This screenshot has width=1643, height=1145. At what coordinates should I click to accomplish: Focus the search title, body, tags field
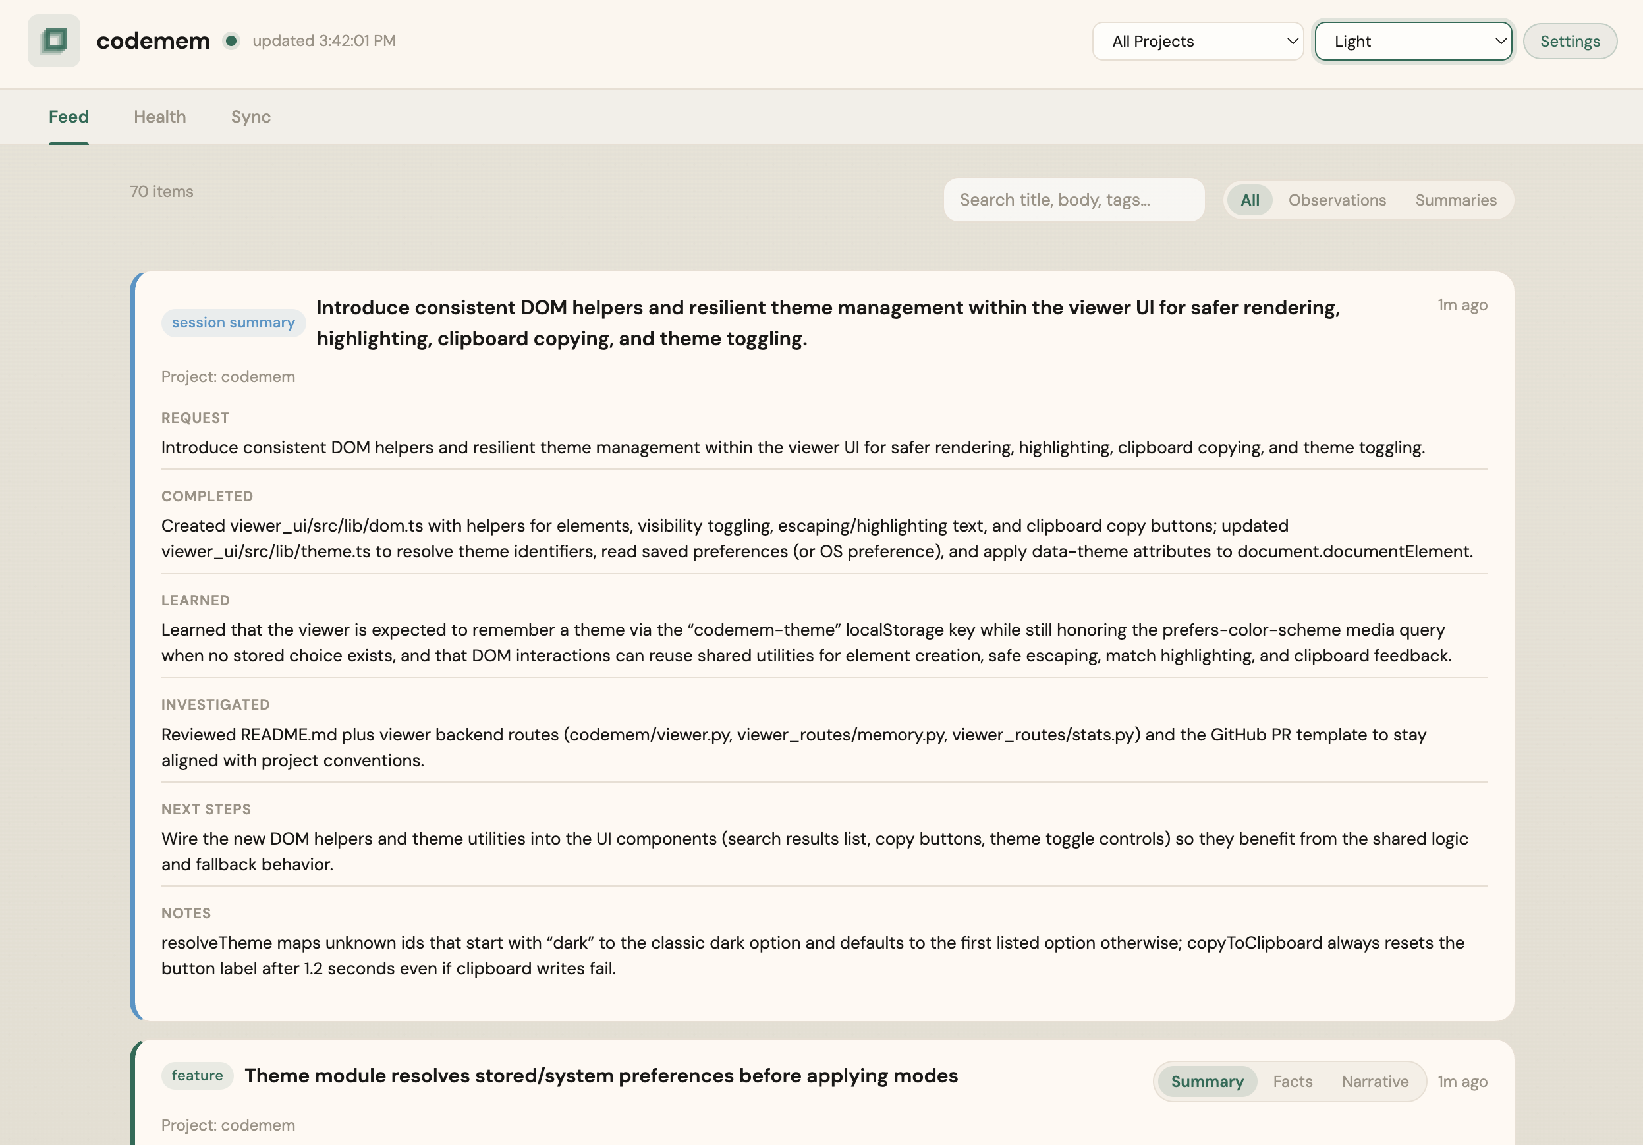[x=1072, y=200]
